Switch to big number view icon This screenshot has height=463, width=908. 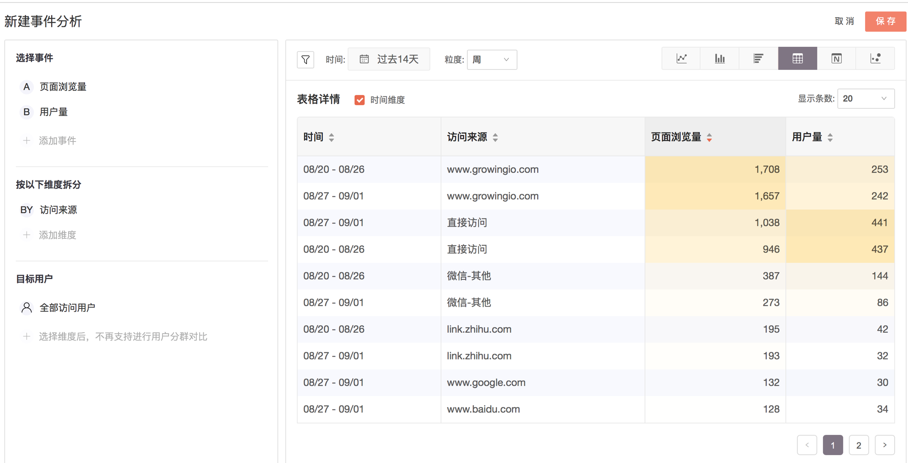[836, 59]
